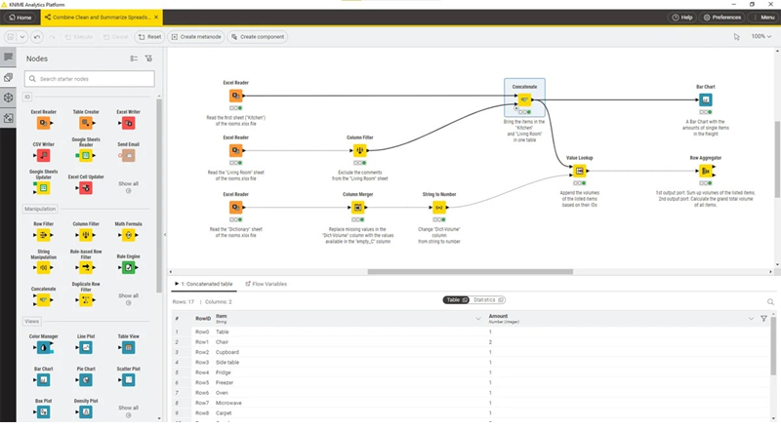Select the Math Formula node in panel
The height and width of the screenshot is (429, 781).
(128, 235)
